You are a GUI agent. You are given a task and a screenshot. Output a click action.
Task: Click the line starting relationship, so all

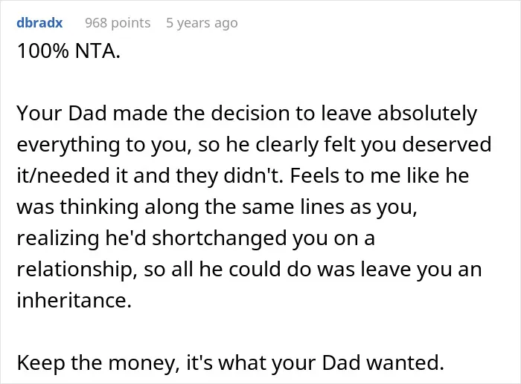click(x=249, y=270)
